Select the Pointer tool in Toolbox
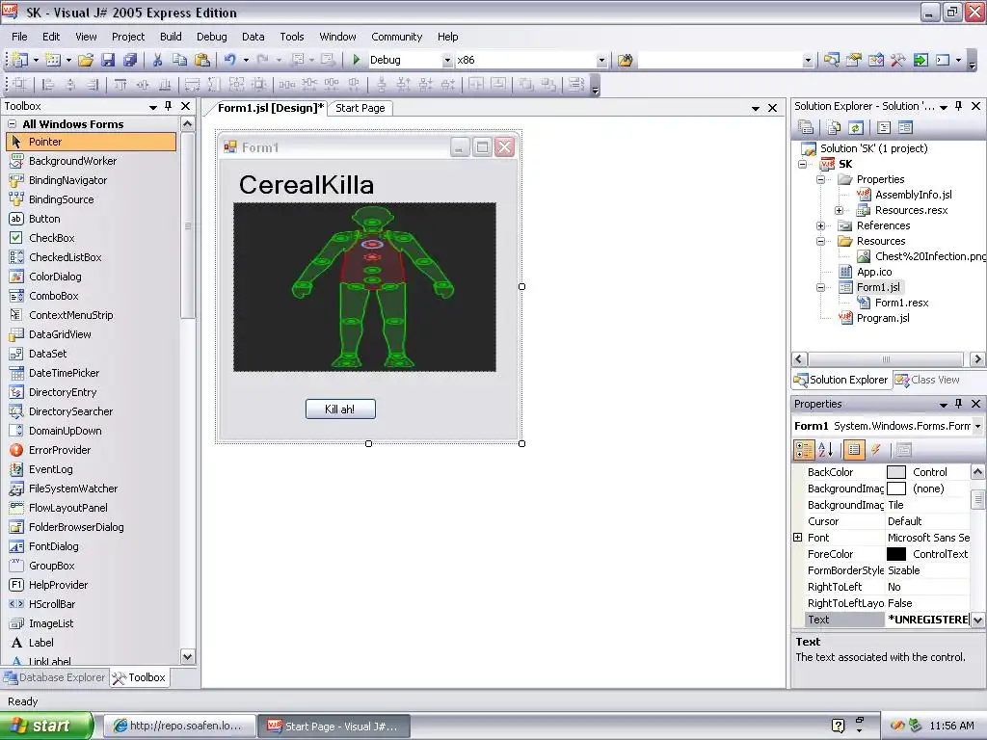 [92, 142]
